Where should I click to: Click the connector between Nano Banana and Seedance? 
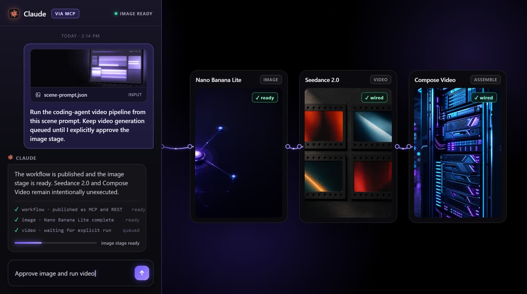tap(294, 147)
